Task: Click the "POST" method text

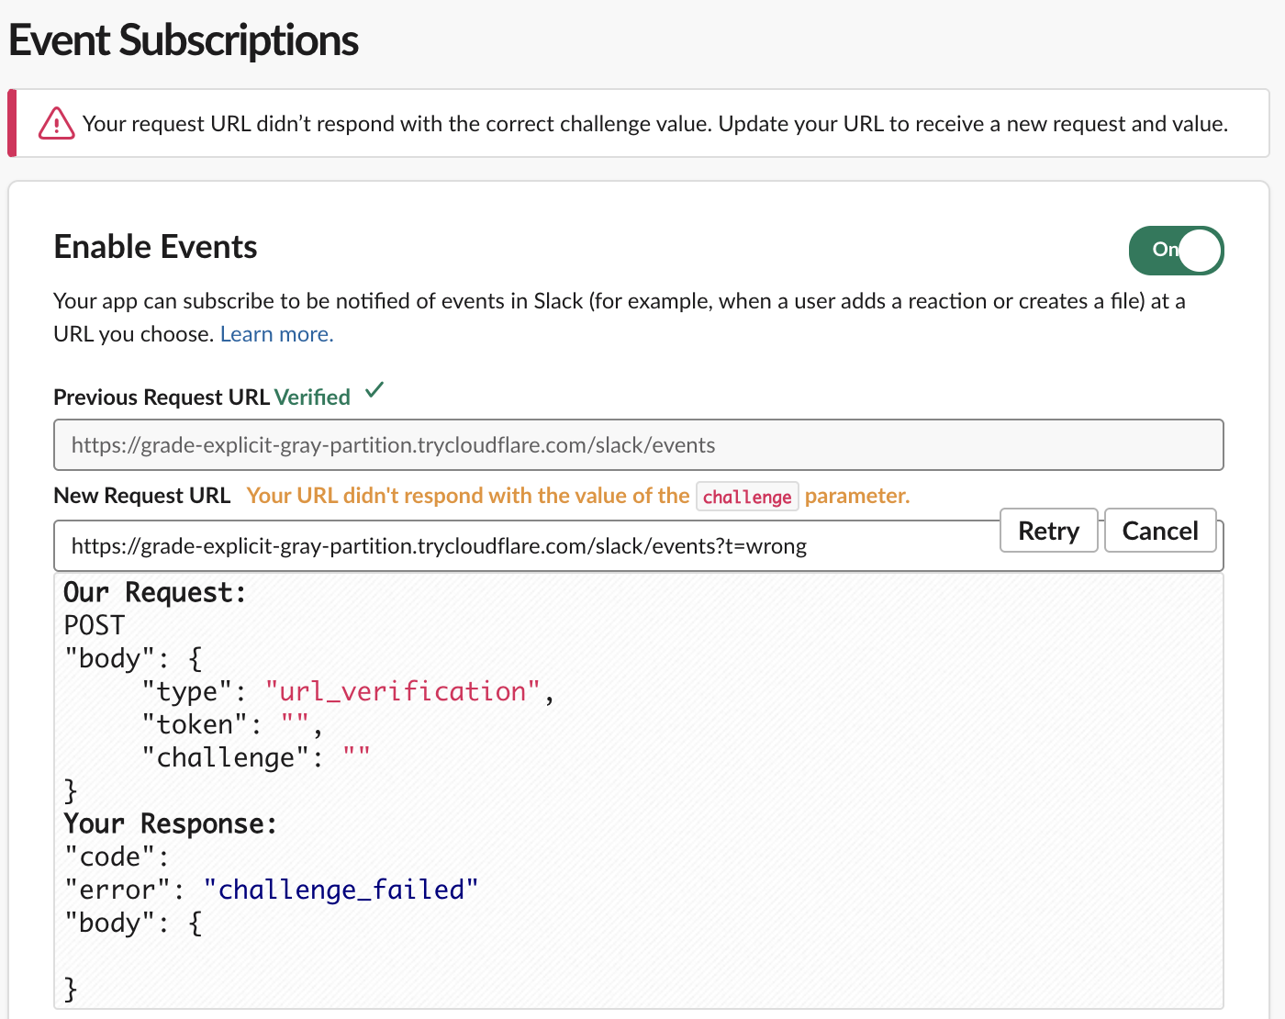Action: click(95, 626)
